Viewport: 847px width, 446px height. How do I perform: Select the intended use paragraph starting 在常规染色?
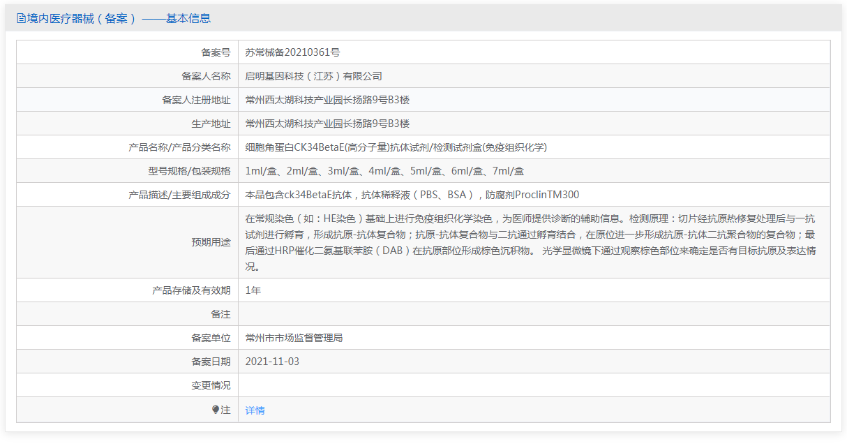tap(531, 242)
